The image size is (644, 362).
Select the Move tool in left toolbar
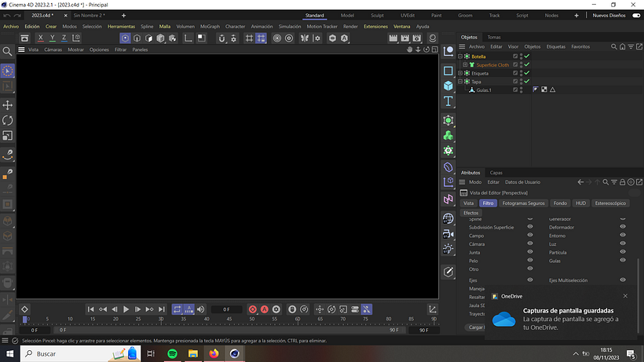pos(8,104)
